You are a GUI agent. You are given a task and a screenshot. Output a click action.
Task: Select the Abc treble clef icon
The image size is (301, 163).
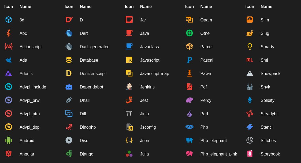click(x=9, y=33)
